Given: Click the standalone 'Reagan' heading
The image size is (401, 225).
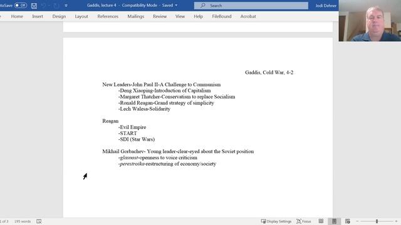Looking at the screenshot, I should point(110,121).
